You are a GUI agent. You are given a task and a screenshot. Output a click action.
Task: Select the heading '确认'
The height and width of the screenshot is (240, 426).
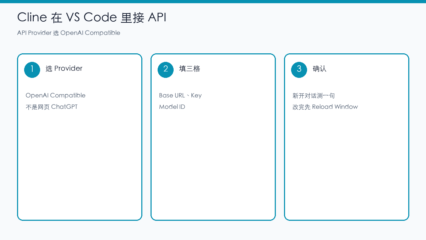pyautogui.click(x=319, y=69)
